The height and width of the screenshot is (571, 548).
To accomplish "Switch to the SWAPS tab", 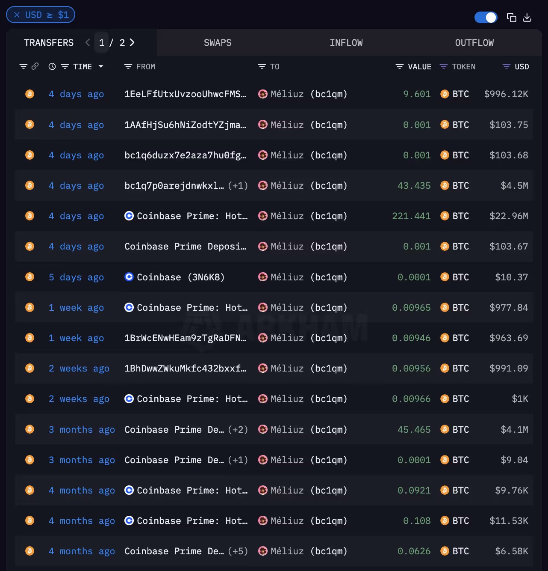I will [218, 42].
